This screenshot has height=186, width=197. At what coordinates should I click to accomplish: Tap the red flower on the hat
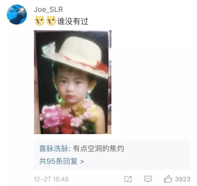tap(102, 67)
